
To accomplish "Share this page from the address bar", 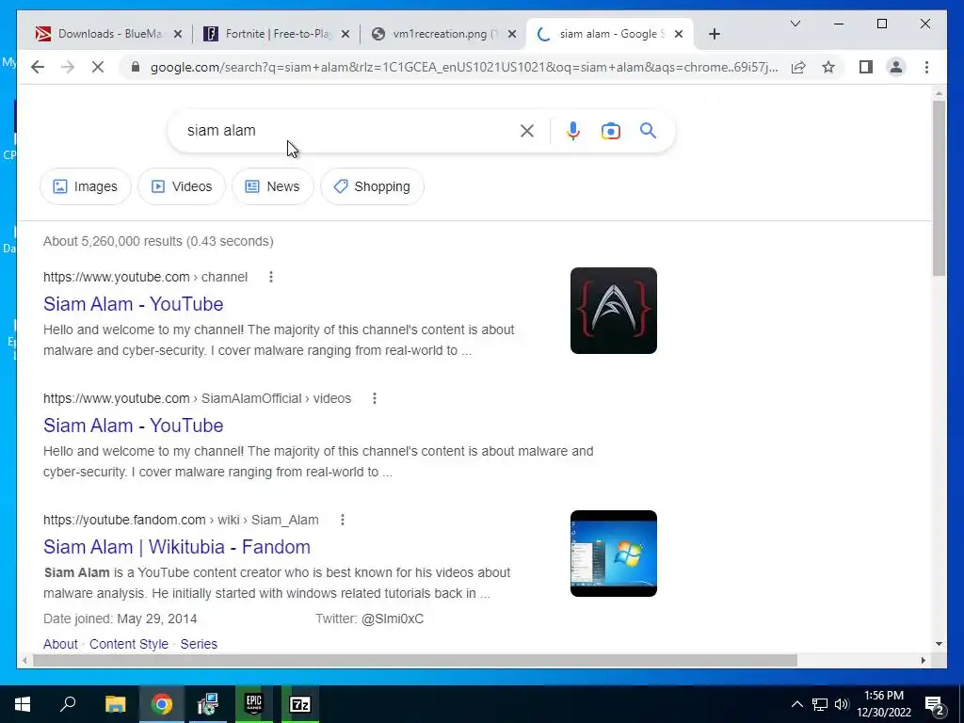I will (x=798, y=67).
